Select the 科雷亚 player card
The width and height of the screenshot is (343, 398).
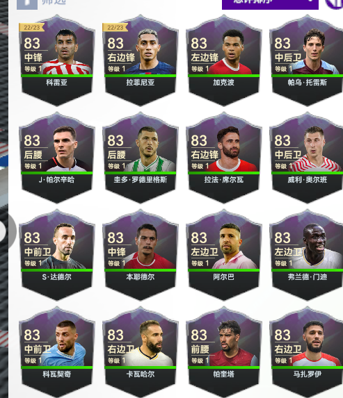tap(56, 60)
